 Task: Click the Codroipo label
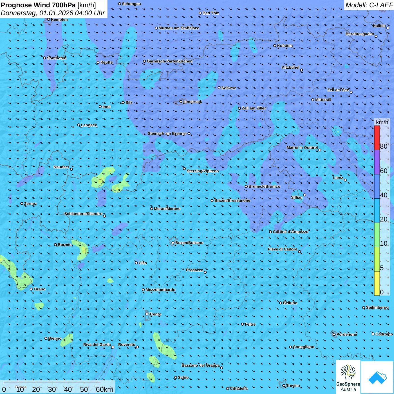point(384,334)
